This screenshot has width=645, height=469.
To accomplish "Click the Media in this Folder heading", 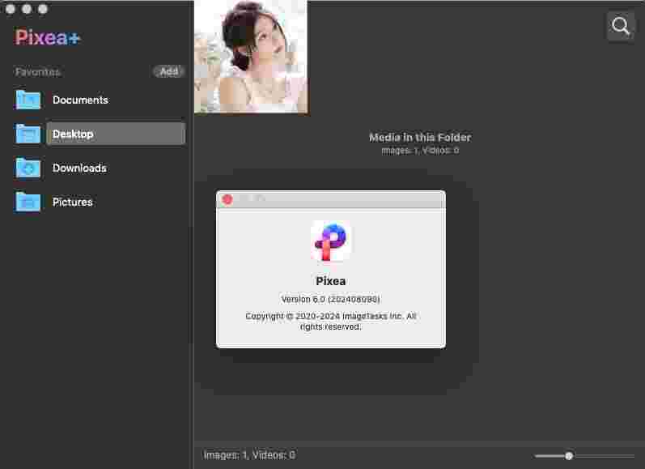I will point(420,137).
